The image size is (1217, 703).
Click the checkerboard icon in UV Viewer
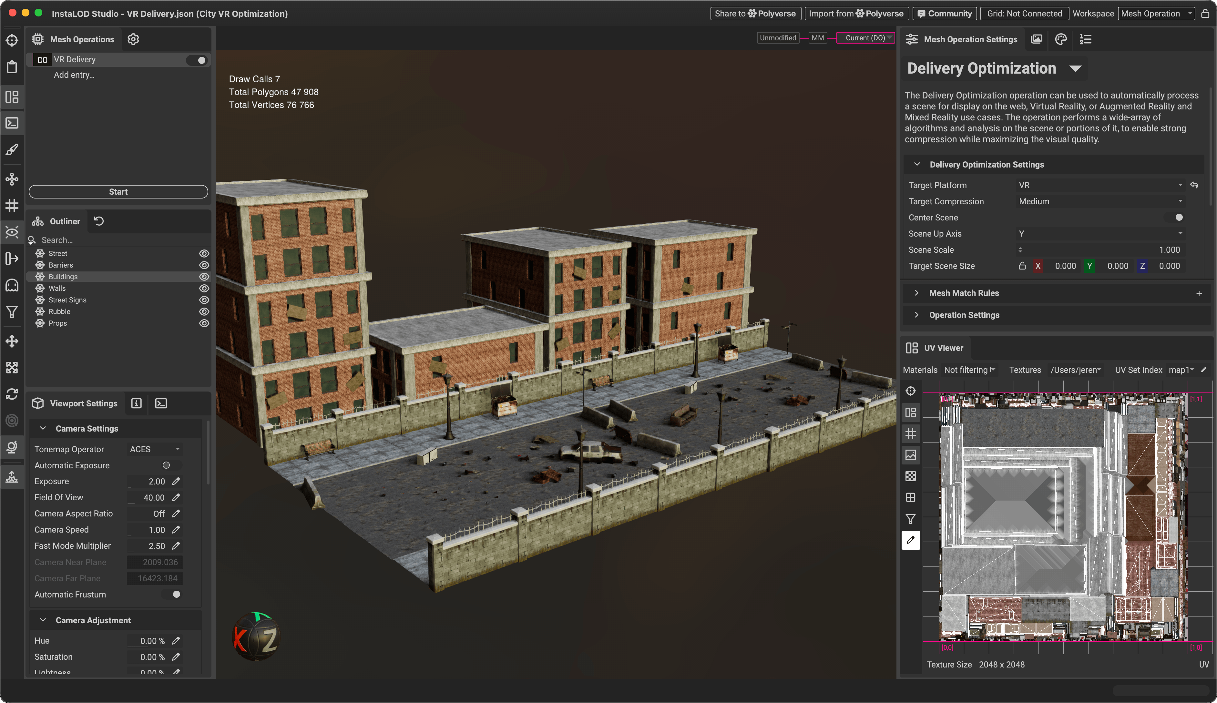pyautogui.click(x=910, y=476)
